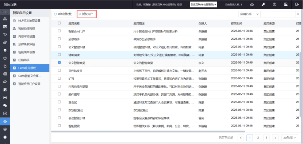Check the 辅助阅读 row checkbox
The width and height of the screenshot is (303, 144).
point(60,55)
